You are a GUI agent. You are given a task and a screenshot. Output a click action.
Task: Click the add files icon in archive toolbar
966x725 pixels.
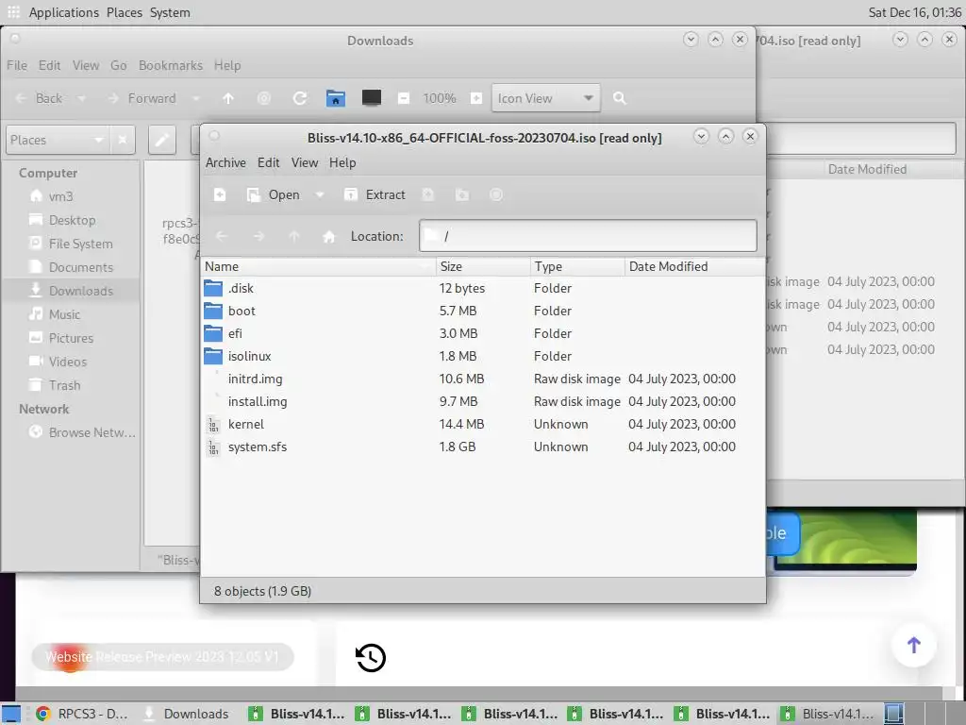427,194
